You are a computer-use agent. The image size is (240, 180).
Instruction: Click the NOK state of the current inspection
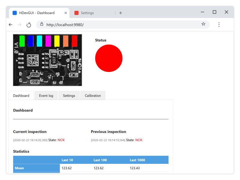click(61, 140)
